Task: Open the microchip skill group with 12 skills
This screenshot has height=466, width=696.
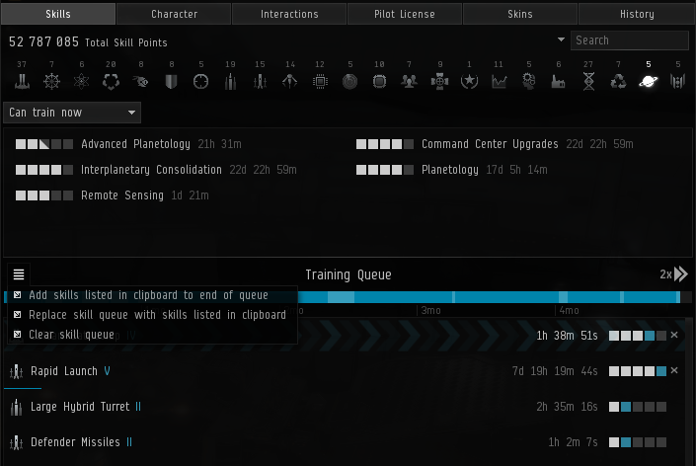Action: coord(320,81)
